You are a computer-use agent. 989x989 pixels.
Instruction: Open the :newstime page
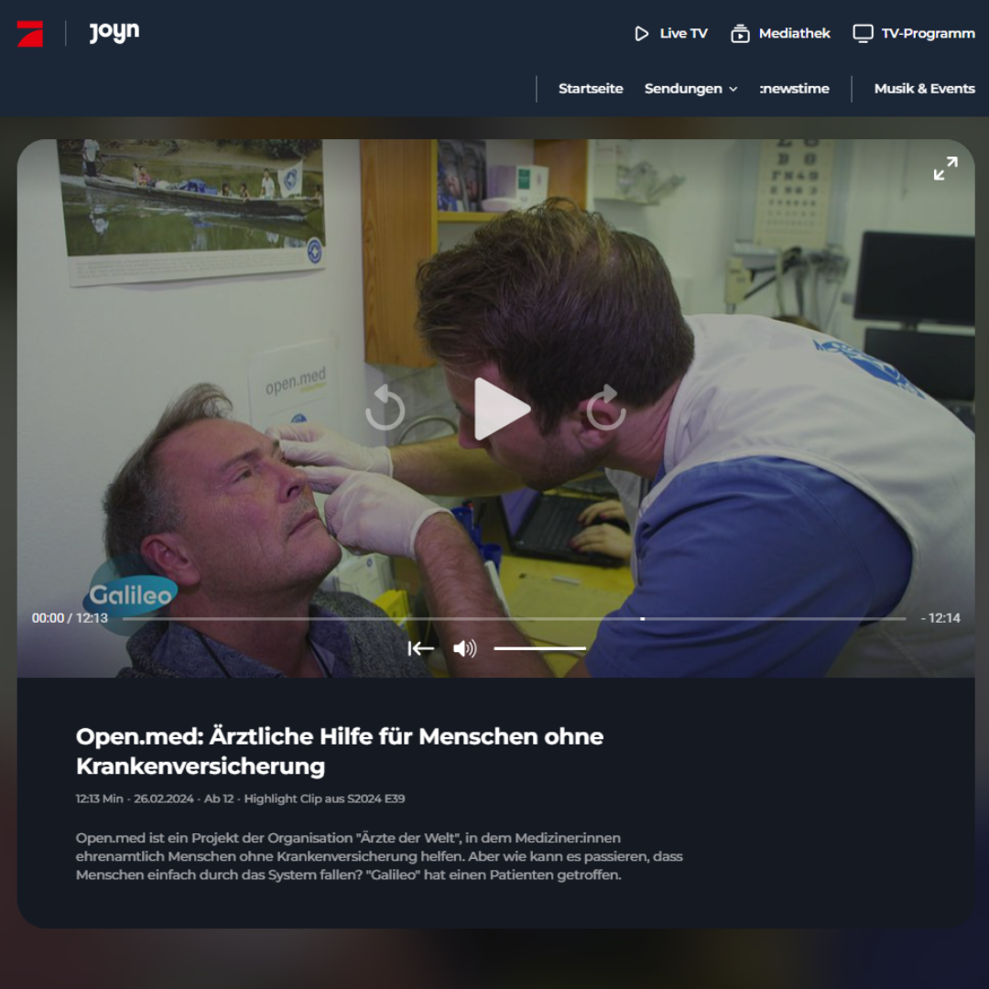794,89
